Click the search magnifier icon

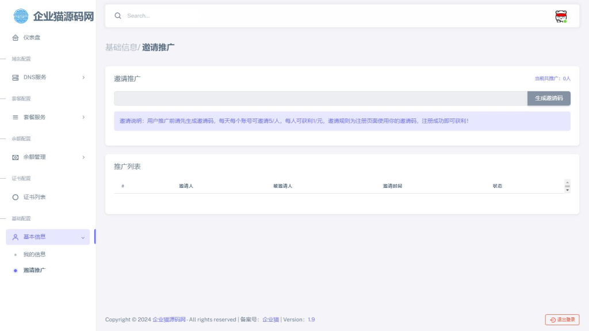coord(118,16)
